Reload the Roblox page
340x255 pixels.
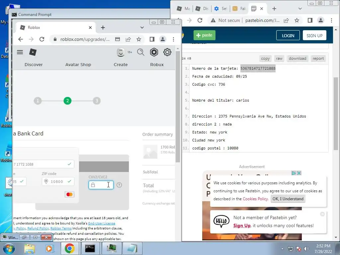pyautogui.click(x=42, y=39)
